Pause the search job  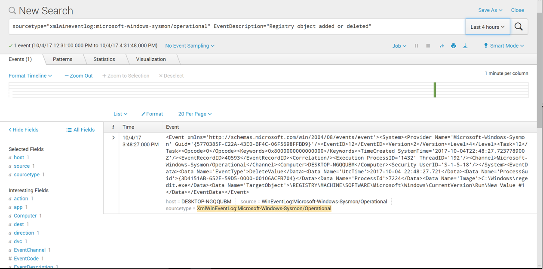pos(417,45)
